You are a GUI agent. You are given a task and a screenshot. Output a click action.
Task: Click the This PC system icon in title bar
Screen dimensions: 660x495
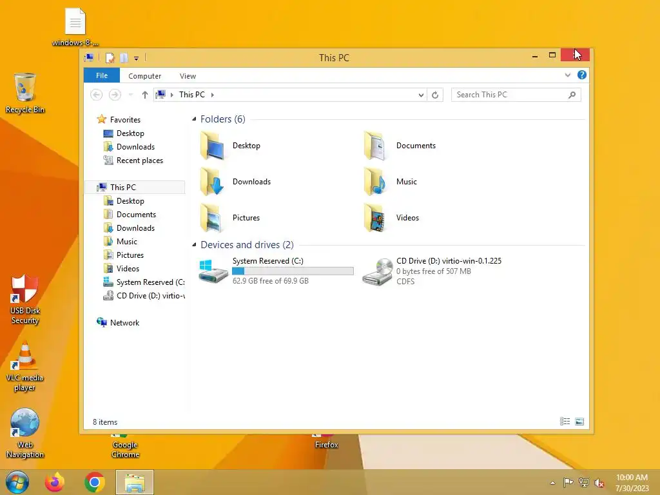click(x=89, y=57)
